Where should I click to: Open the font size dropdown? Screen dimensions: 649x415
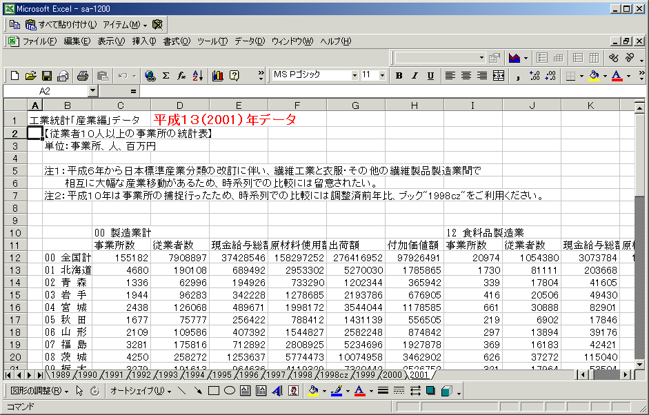point(382,75)
